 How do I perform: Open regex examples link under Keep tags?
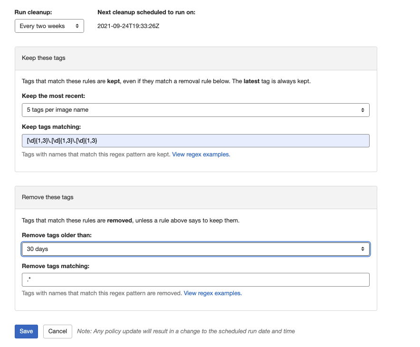coord(201,154)
